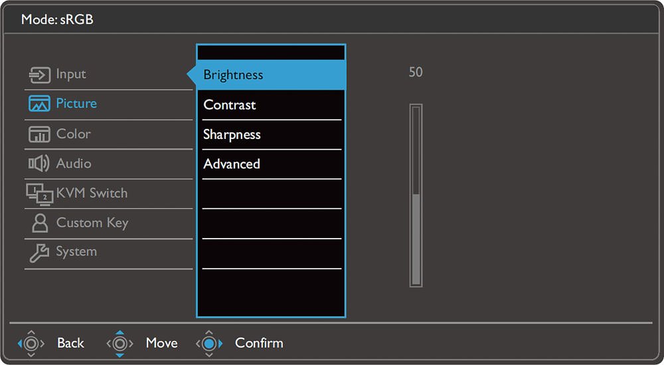Image resolution: width=664 pixels, height=365 pixels.
Task: Click the System wrench icon
Action: click(39, 253)
